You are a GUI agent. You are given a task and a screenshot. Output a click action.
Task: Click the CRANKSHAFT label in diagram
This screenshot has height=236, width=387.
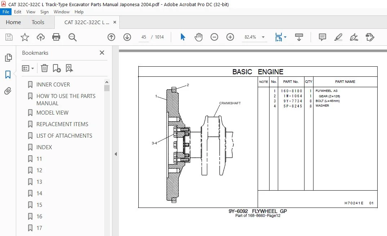(230, 103)
